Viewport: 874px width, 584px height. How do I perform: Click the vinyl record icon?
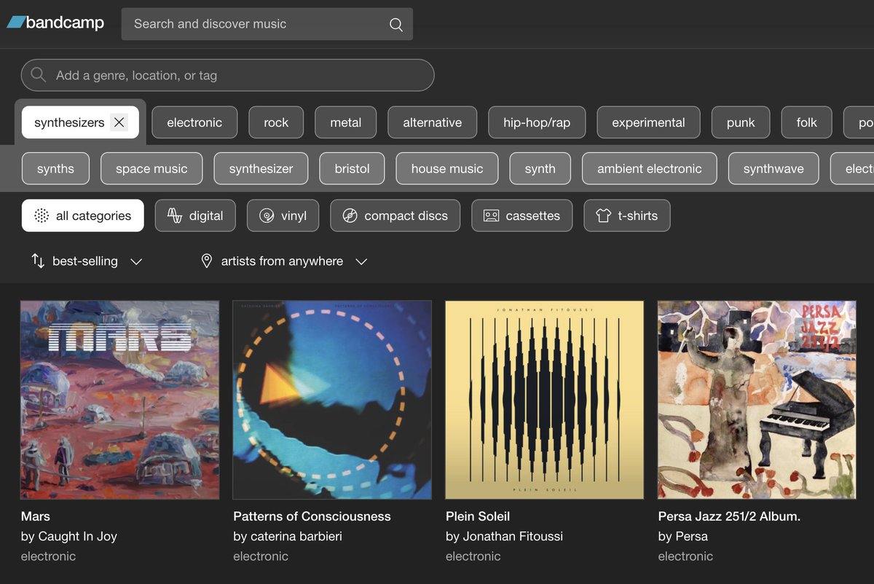tap(267, 216)
